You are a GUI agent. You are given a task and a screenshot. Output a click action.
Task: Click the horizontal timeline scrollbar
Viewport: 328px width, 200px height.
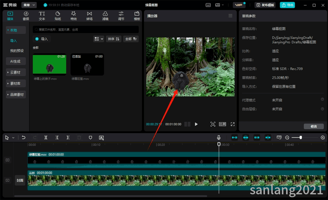pos(111,196)
